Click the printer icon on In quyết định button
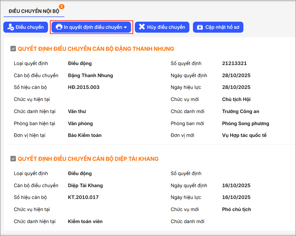Screen dimensions: 296x236 coord(59,27)
